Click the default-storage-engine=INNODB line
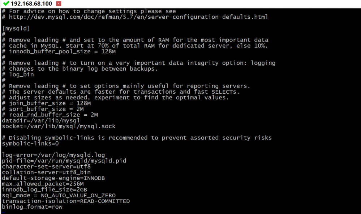This screenshot has height=214, width=361. (53, 178)
